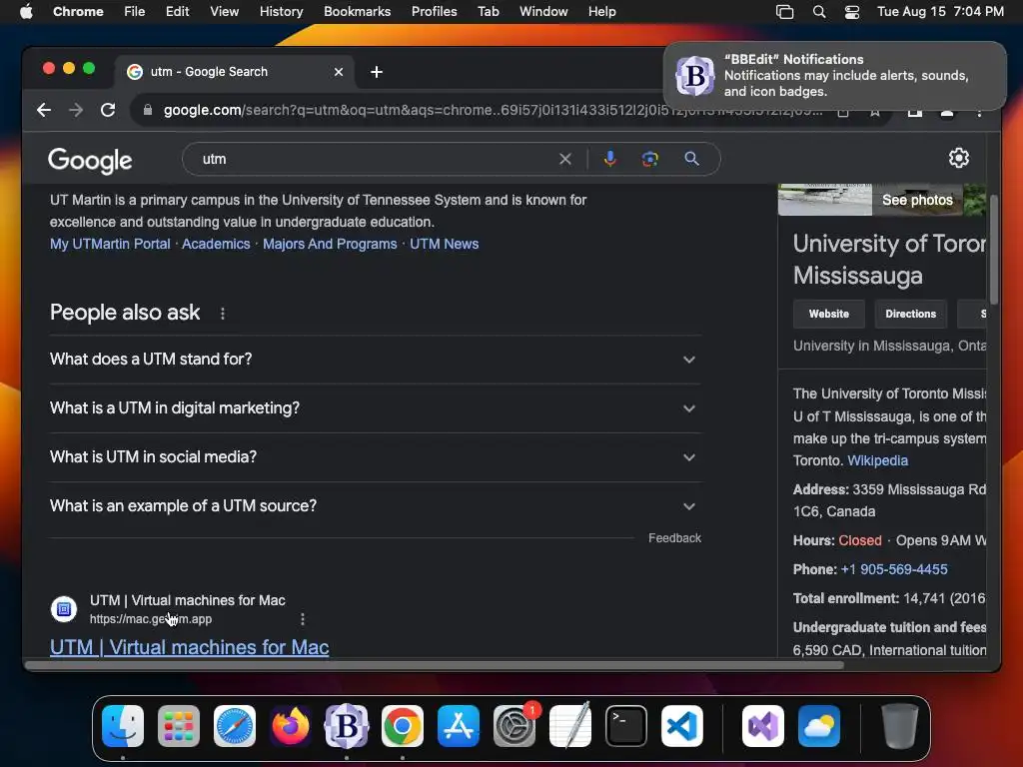Open the Profiles menu

(434, 12)
